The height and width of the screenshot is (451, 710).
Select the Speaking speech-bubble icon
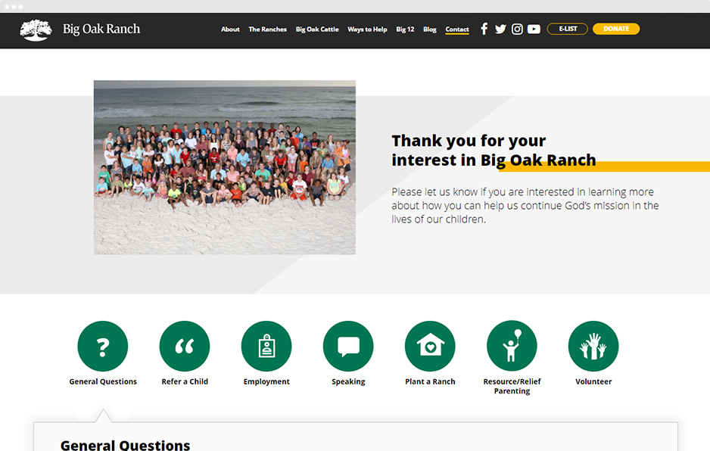[348, 346]
